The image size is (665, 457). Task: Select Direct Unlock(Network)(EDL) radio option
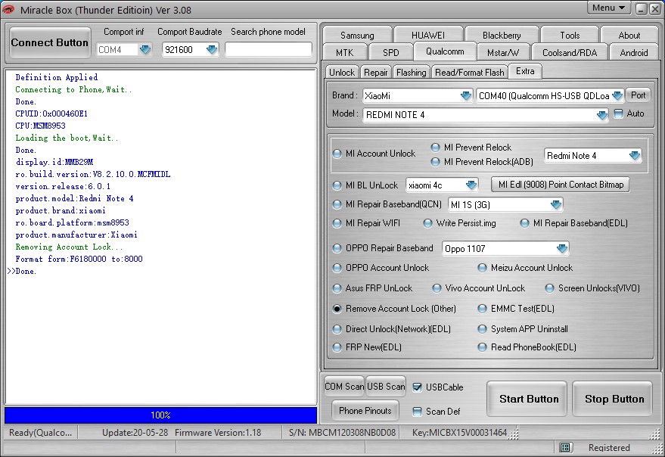tap(337, 329)
